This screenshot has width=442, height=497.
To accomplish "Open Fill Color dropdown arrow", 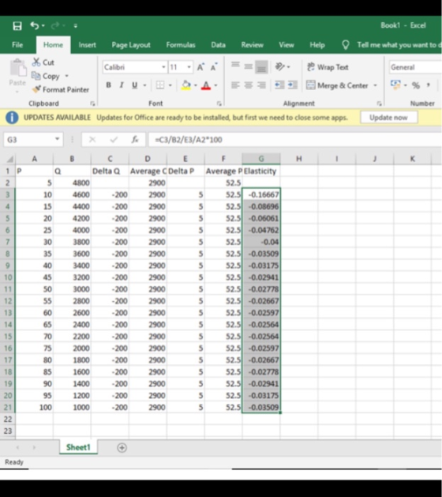I will point(196,85).
